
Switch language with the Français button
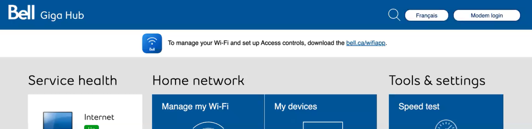[427, 15]
